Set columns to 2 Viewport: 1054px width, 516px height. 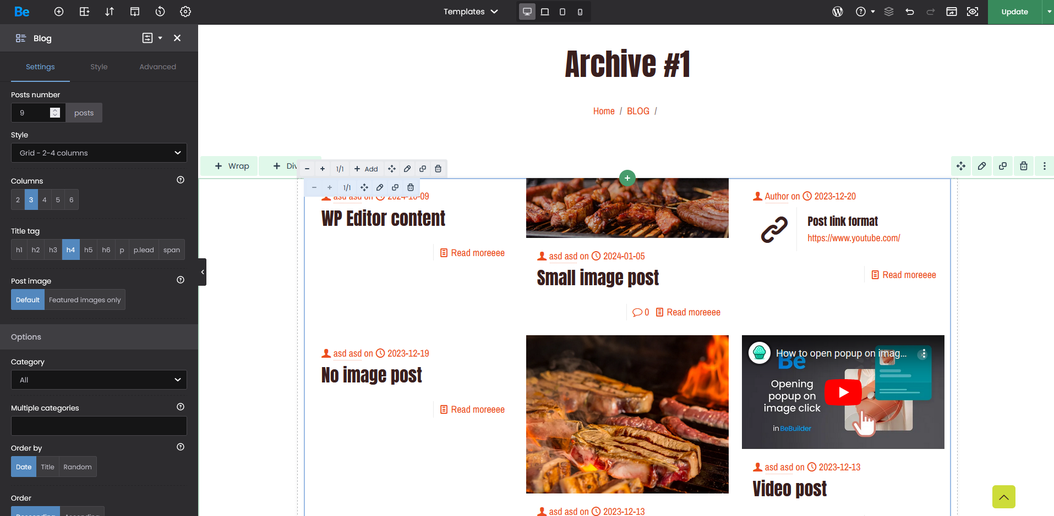tap(18, 199)
